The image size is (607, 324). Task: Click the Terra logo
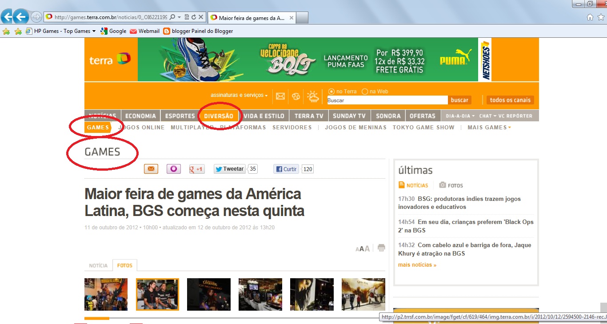coord(110,59)
